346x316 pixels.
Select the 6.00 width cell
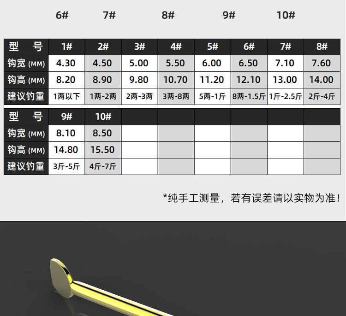coord(213,63)
